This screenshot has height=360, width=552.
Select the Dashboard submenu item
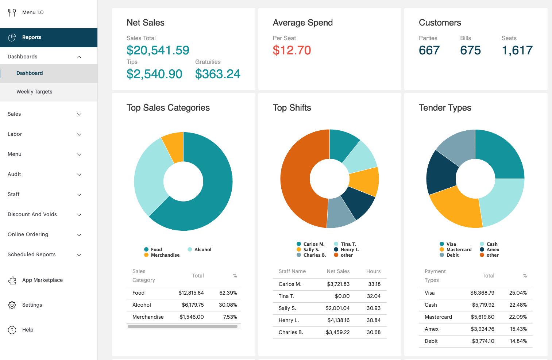tap(49, 73)
